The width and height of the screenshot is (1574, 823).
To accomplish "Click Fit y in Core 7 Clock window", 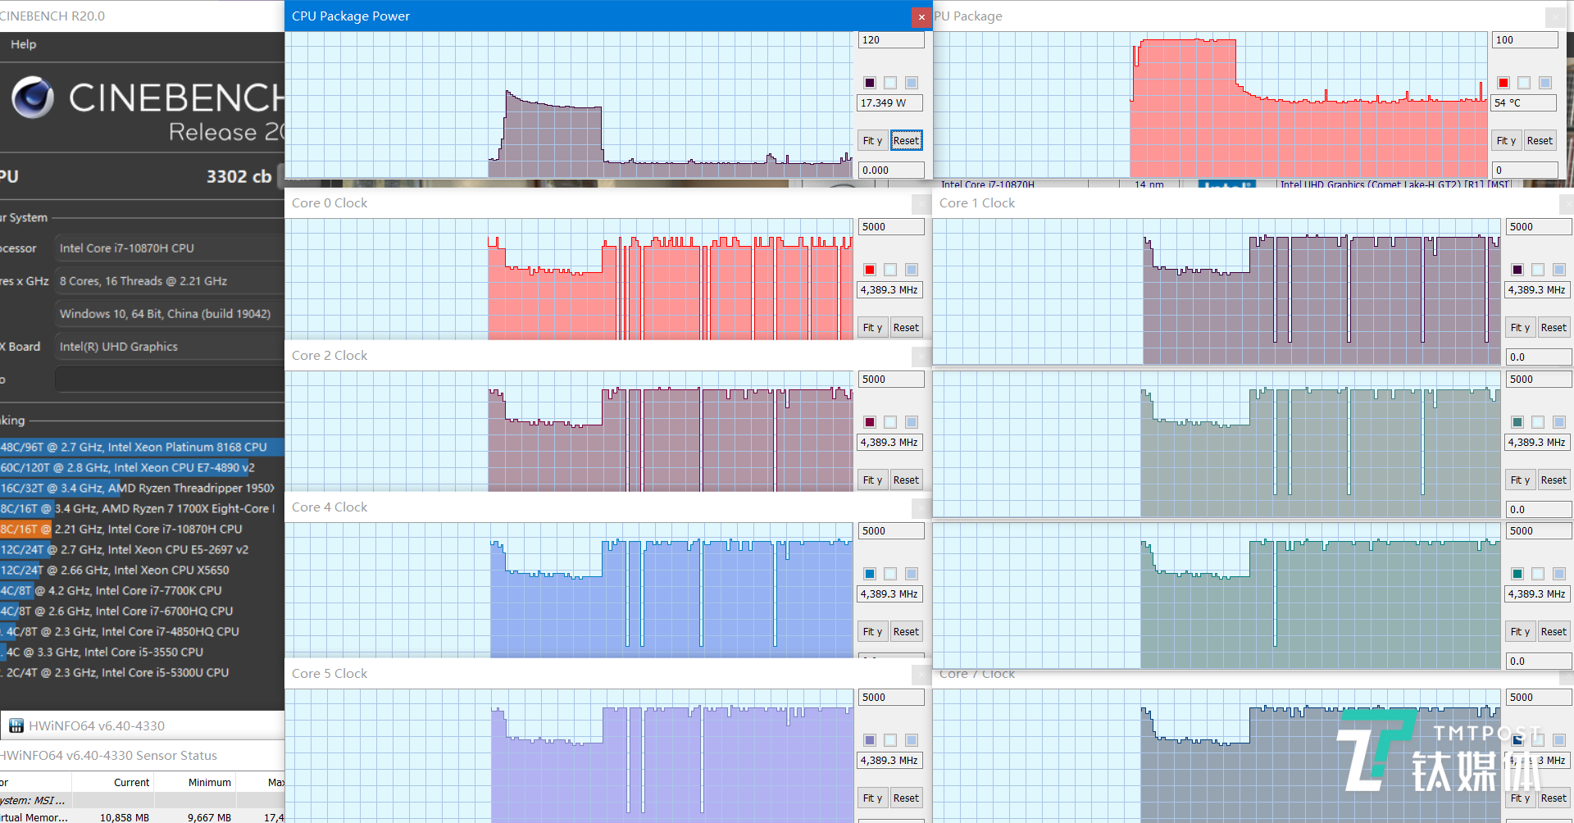I will (x=1520, y=798).
